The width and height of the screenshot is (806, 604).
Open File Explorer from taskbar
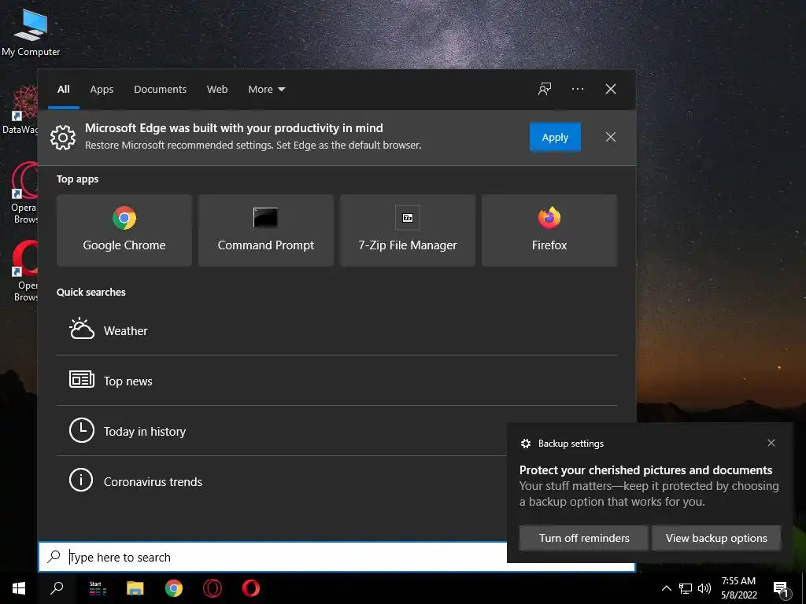[x=135, y=588]
